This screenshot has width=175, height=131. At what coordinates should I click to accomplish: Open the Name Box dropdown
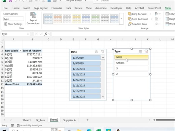(x=28, y=34)
